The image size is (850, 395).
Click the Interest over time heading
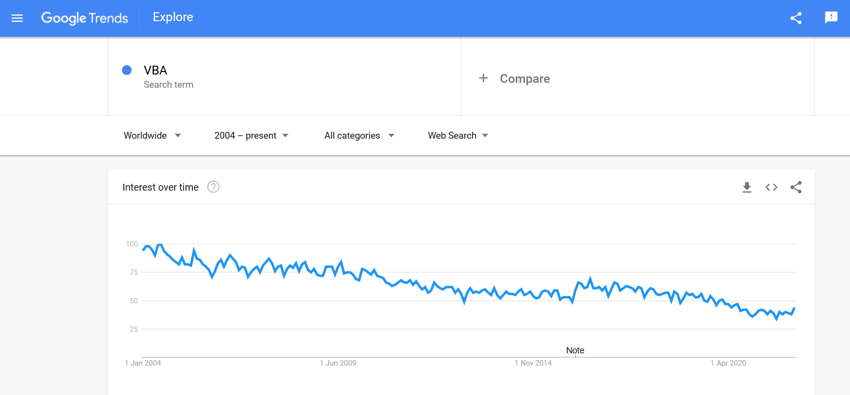point(160,187)
